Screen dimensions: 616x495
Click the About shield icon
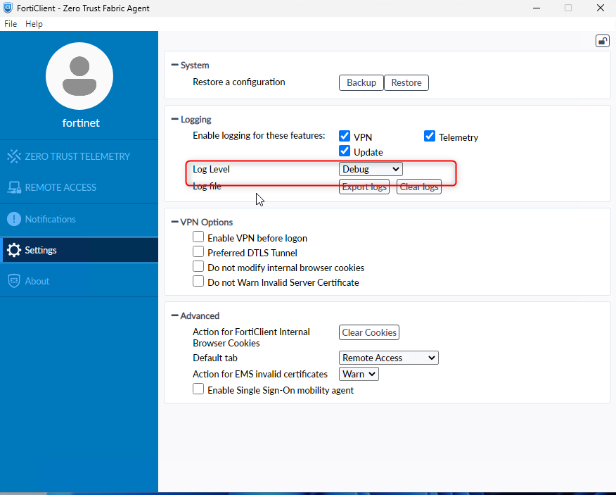click(14, 281)
